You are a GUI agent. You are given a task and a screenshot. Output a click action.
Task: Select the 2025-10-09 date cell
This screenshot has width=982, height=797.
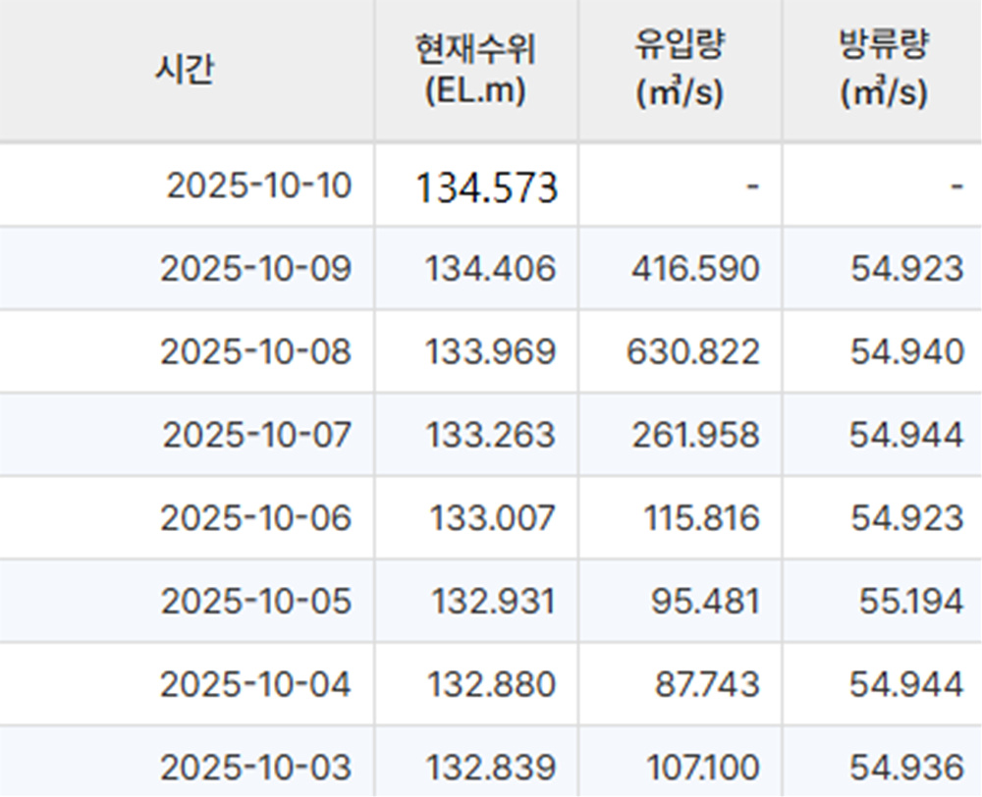pos(255,269)
